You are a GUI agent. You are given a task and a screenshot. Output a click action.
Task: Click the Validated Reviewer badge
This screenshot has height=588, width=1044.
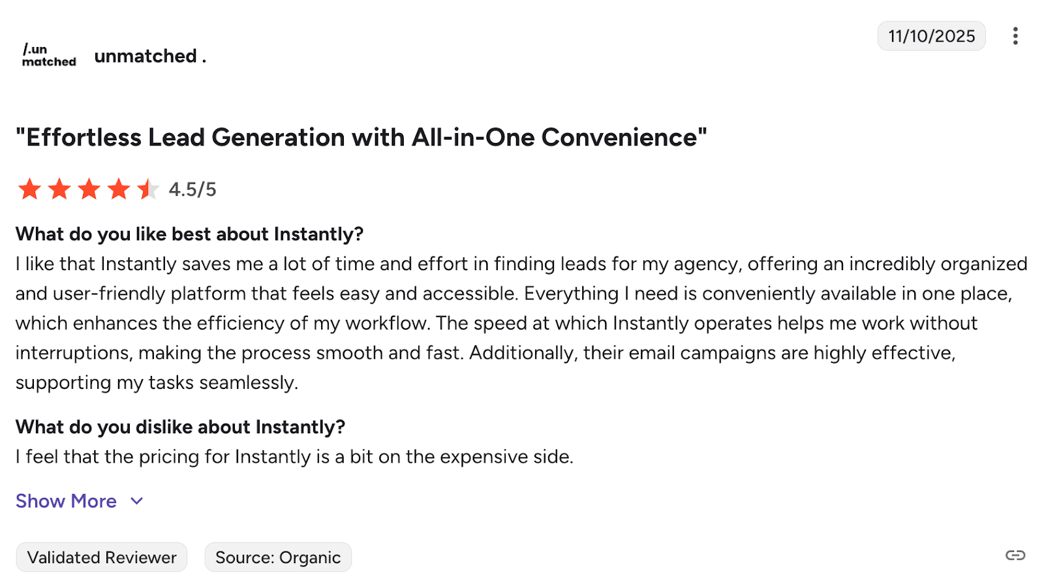click(102, 557)
